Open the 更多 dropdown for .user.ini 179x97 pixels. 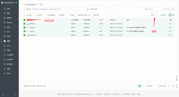point(171,31)
